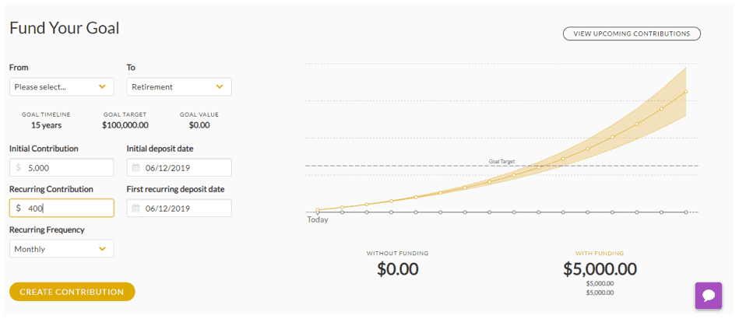The height and width of the screenshot is (319, 739).
Task: Click dollar icon in Initial Contribution field
Action: coord(19,168)
